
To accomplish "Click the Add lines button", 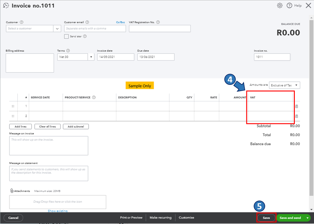I will pyautogui.click(x=20, y=127).
